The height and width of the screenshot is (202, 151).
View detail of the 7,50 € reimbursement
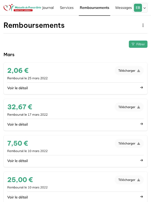pos(18,161)
